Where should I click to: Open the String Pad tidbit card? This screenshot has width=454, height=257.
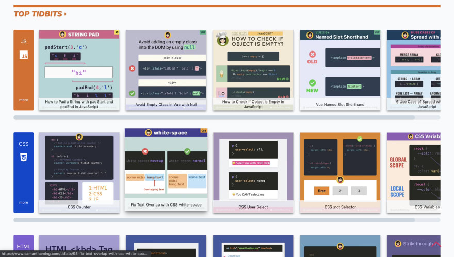[79, 70]
